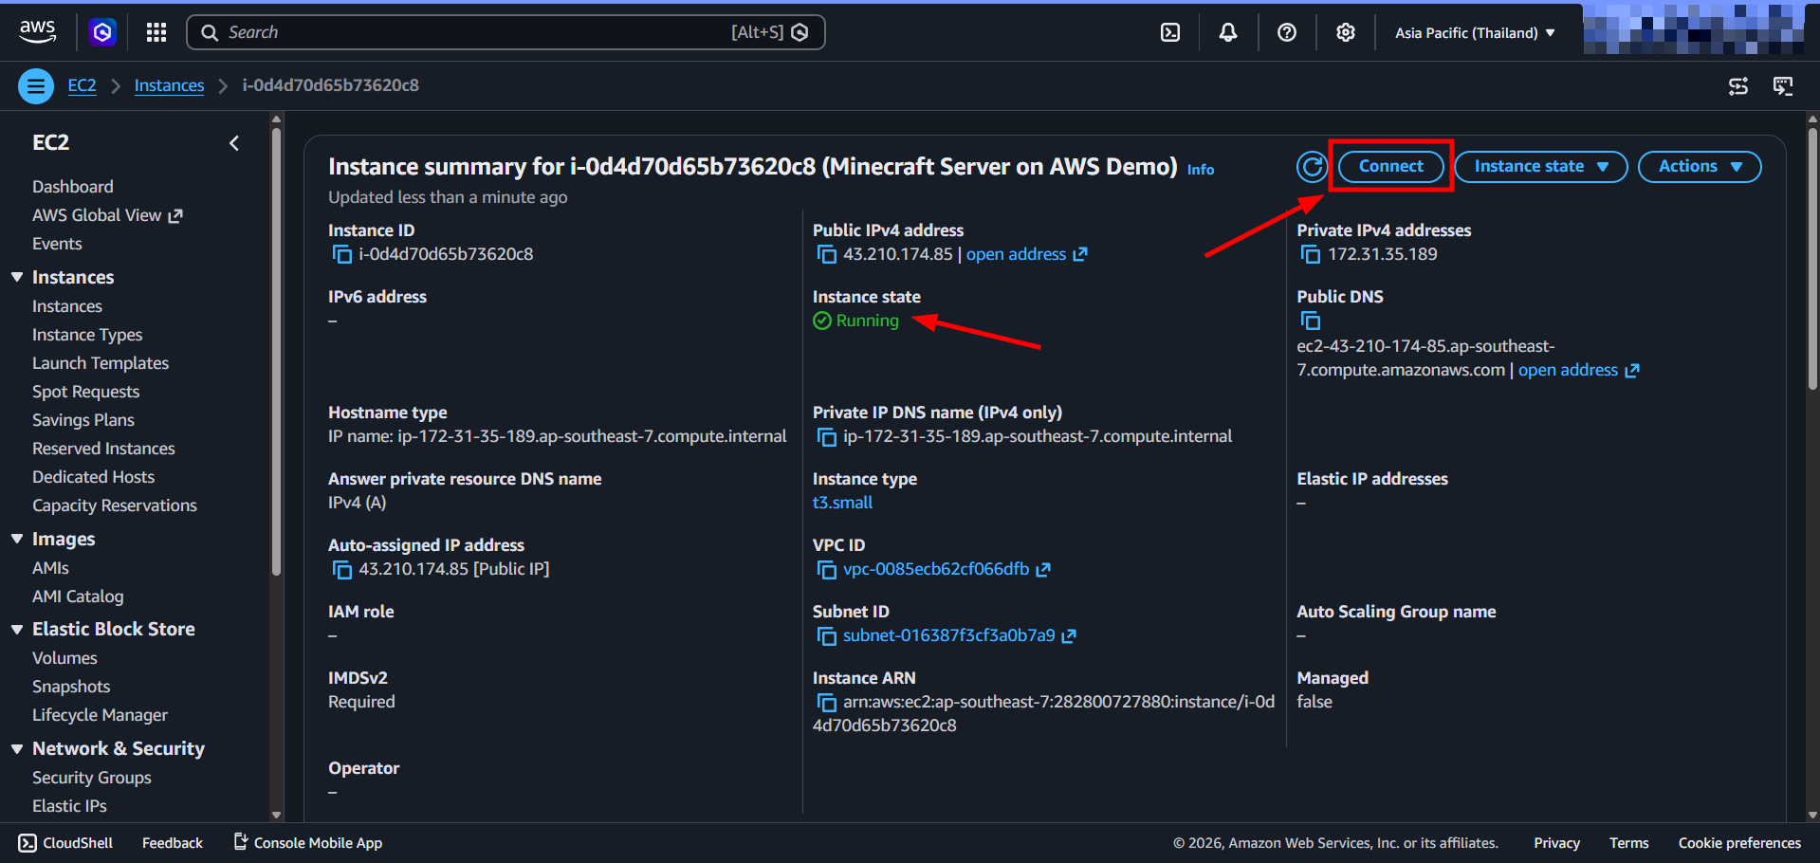Open the Actions dropdown
The width and height of the screenshot is (1820, 863).
pyautogui.click(x=1700, y=167)
